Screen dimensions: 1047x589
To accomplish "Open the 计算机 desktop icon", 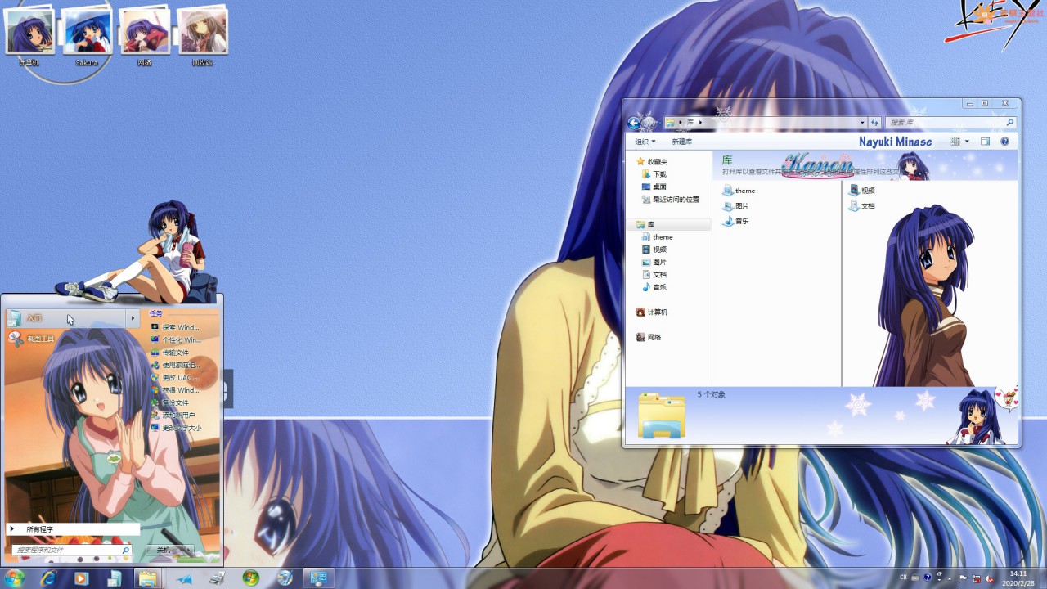I will 29,37.
